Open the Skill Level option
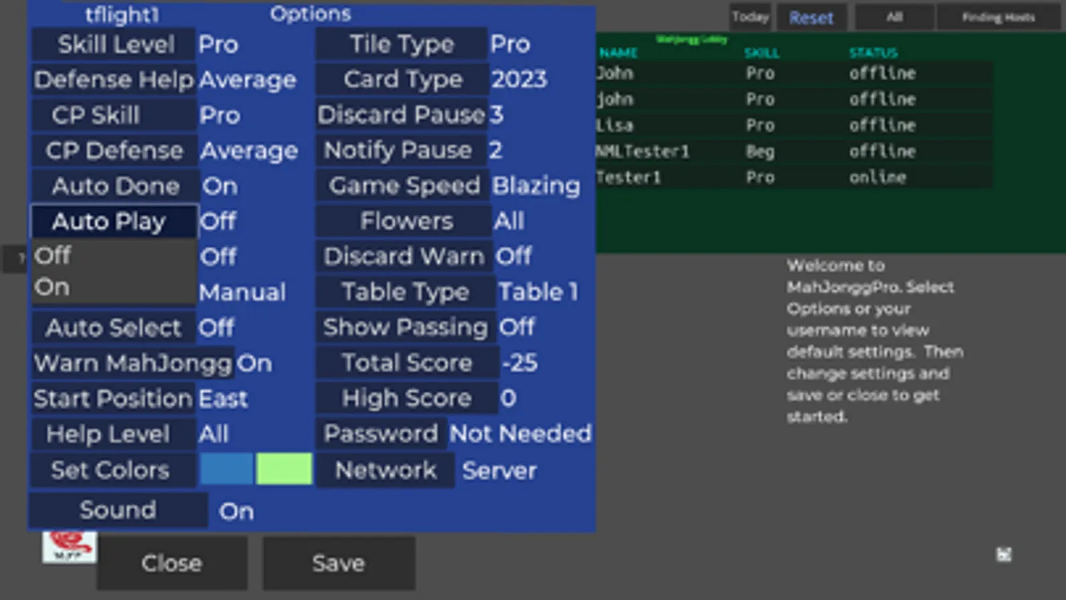Screen dimensions: 1066x600 pos(115,44)
